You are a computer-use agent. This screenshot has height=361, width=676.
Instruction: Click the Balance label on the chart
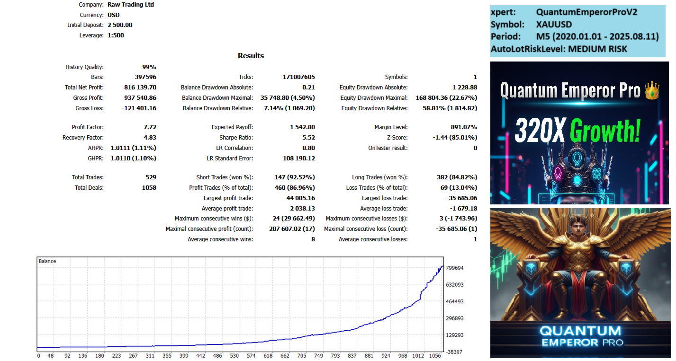[x=47, y=261]
